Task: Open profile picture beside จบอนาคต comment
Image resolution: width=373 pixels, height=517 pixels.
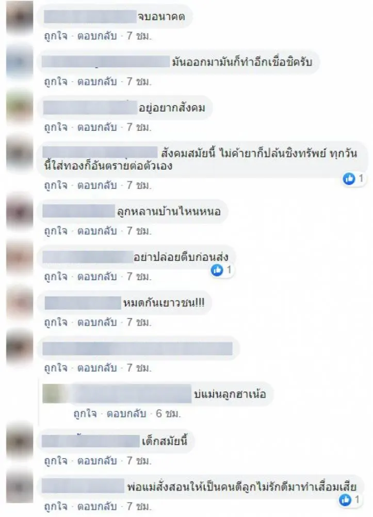Action: (20, 18)
